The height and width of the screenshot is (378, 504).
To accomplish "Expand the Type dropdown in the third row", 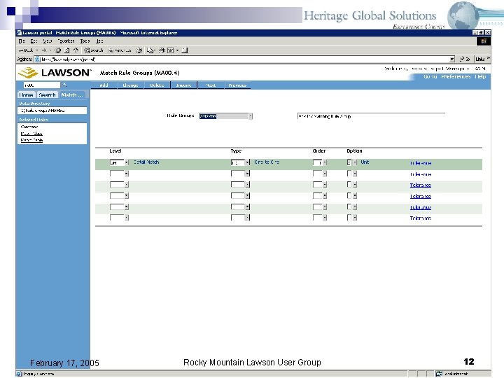I will click(x=247, y=185).
